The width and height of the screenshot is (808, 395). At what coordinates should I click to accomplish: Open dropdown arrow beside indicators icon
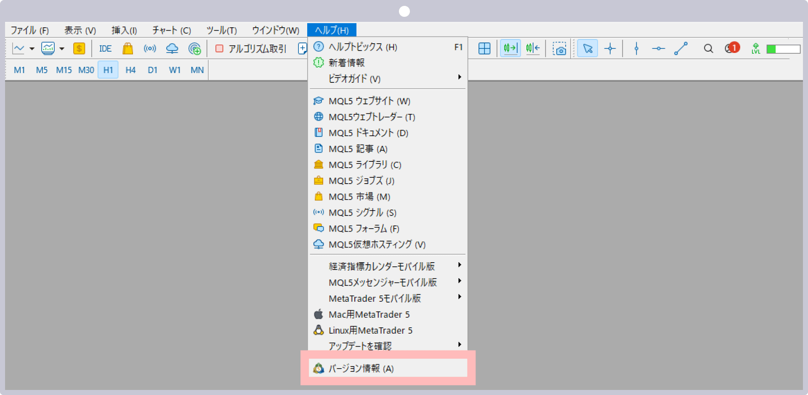62,49
